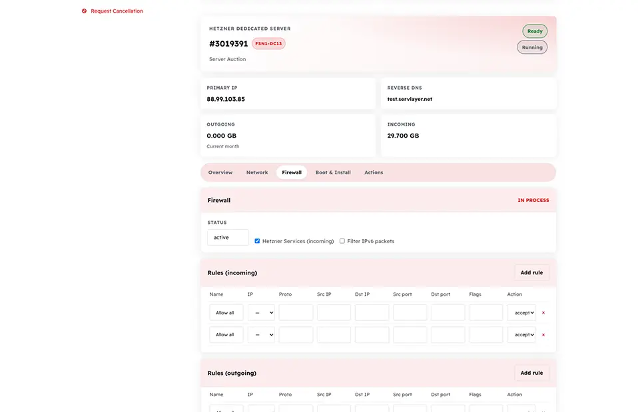Open the IP version dropdown in the first incoming rule
The image size is (638, 412).
[261, 313]
